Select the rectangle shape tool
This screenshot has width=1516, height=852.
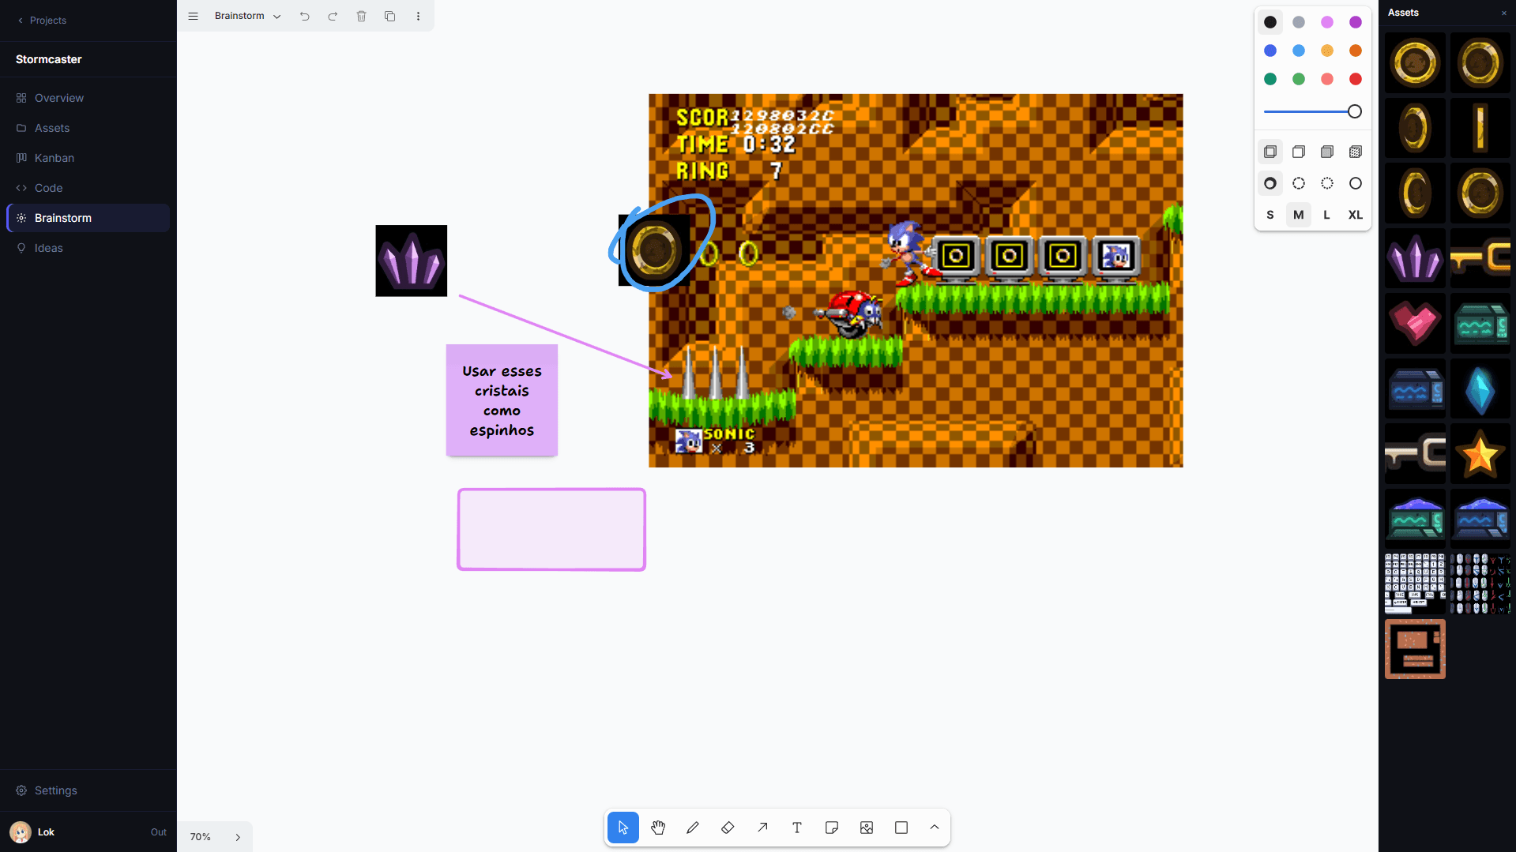pyautogui.click(x=901, y=828)
